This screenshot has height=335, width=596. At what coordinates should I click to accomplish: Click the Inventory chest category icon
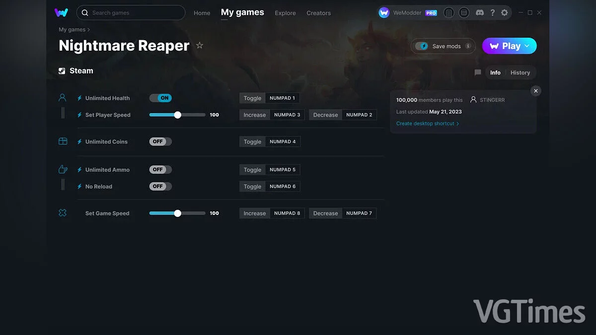pos(63,141)
